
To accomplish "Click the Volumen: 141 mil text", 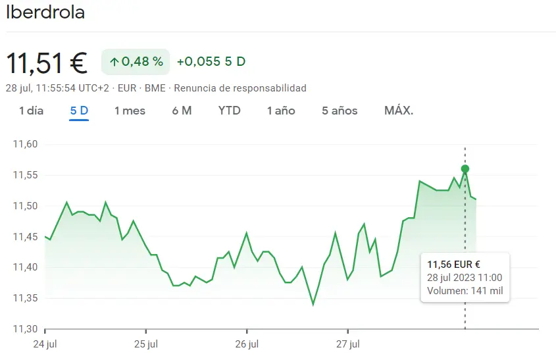I will click(x=465, y=291).
